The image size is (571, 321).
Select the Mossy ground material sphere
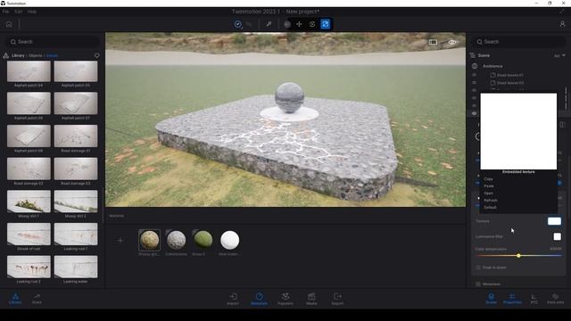(x=149, y=240)
